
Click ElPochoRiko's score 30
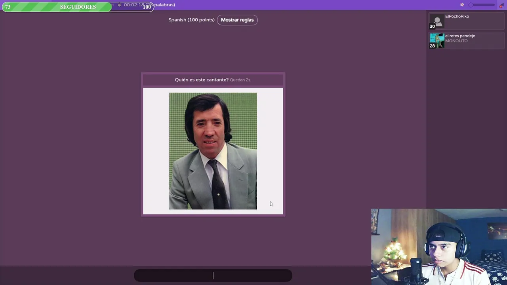pyautogui.click(x=432, y=27)
